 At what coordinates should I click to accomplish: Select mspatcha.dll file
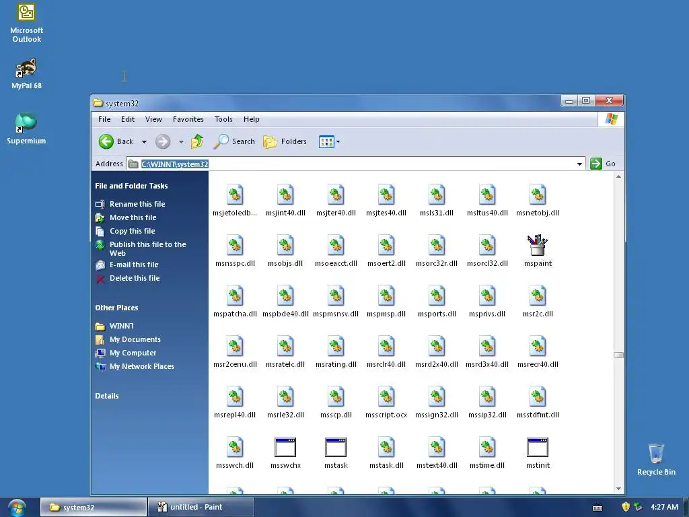[x=235, y=301]
